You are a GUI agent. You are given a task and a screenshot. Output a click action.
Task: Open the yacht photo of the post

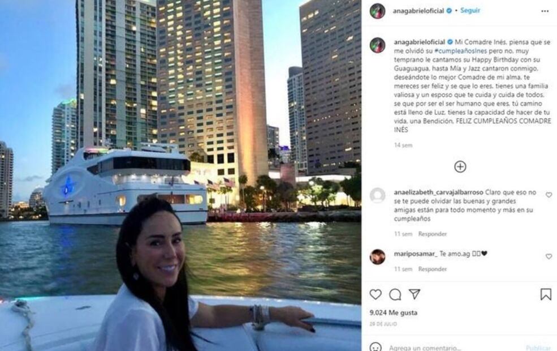tap(180, 175)
